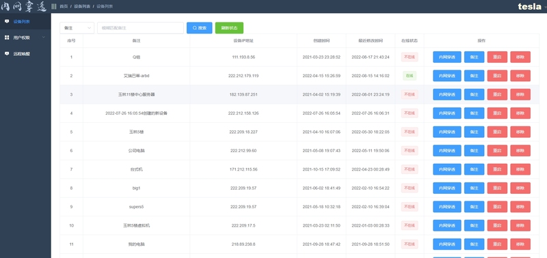This screenshot has width=547, height=258.
Task: Click 内网穿透 for the 111.193.8.56 device
Action: [447, 57]
